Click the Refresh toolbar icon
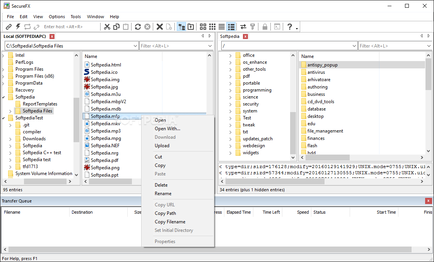The height and width of the screenshot is (262, 434). coord(138,27)
